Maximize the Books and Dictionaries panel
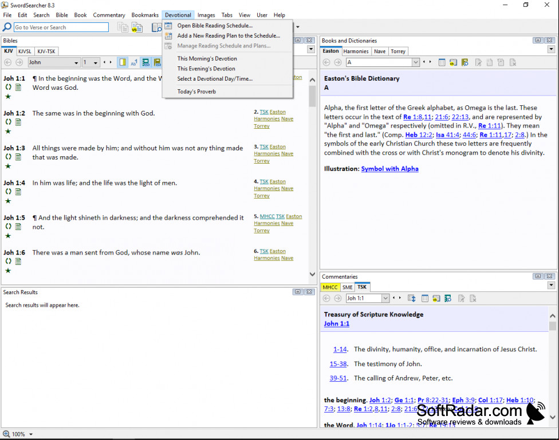559x440 pixels. click(x=538, y=40)
